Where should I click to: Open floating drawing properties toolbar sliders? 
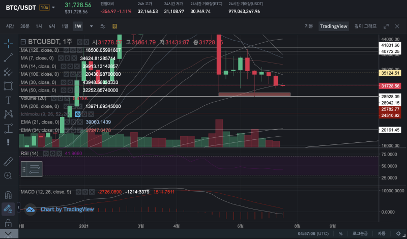(x=35, y=169)
